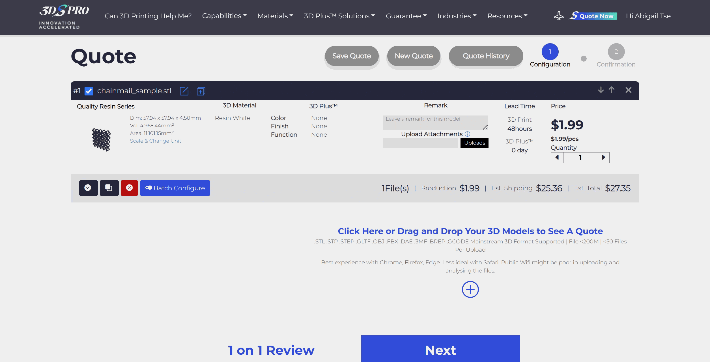Click the Save Quote button
Screen dimensions: 710x362
pyautogui.click(x=352, y=56)
